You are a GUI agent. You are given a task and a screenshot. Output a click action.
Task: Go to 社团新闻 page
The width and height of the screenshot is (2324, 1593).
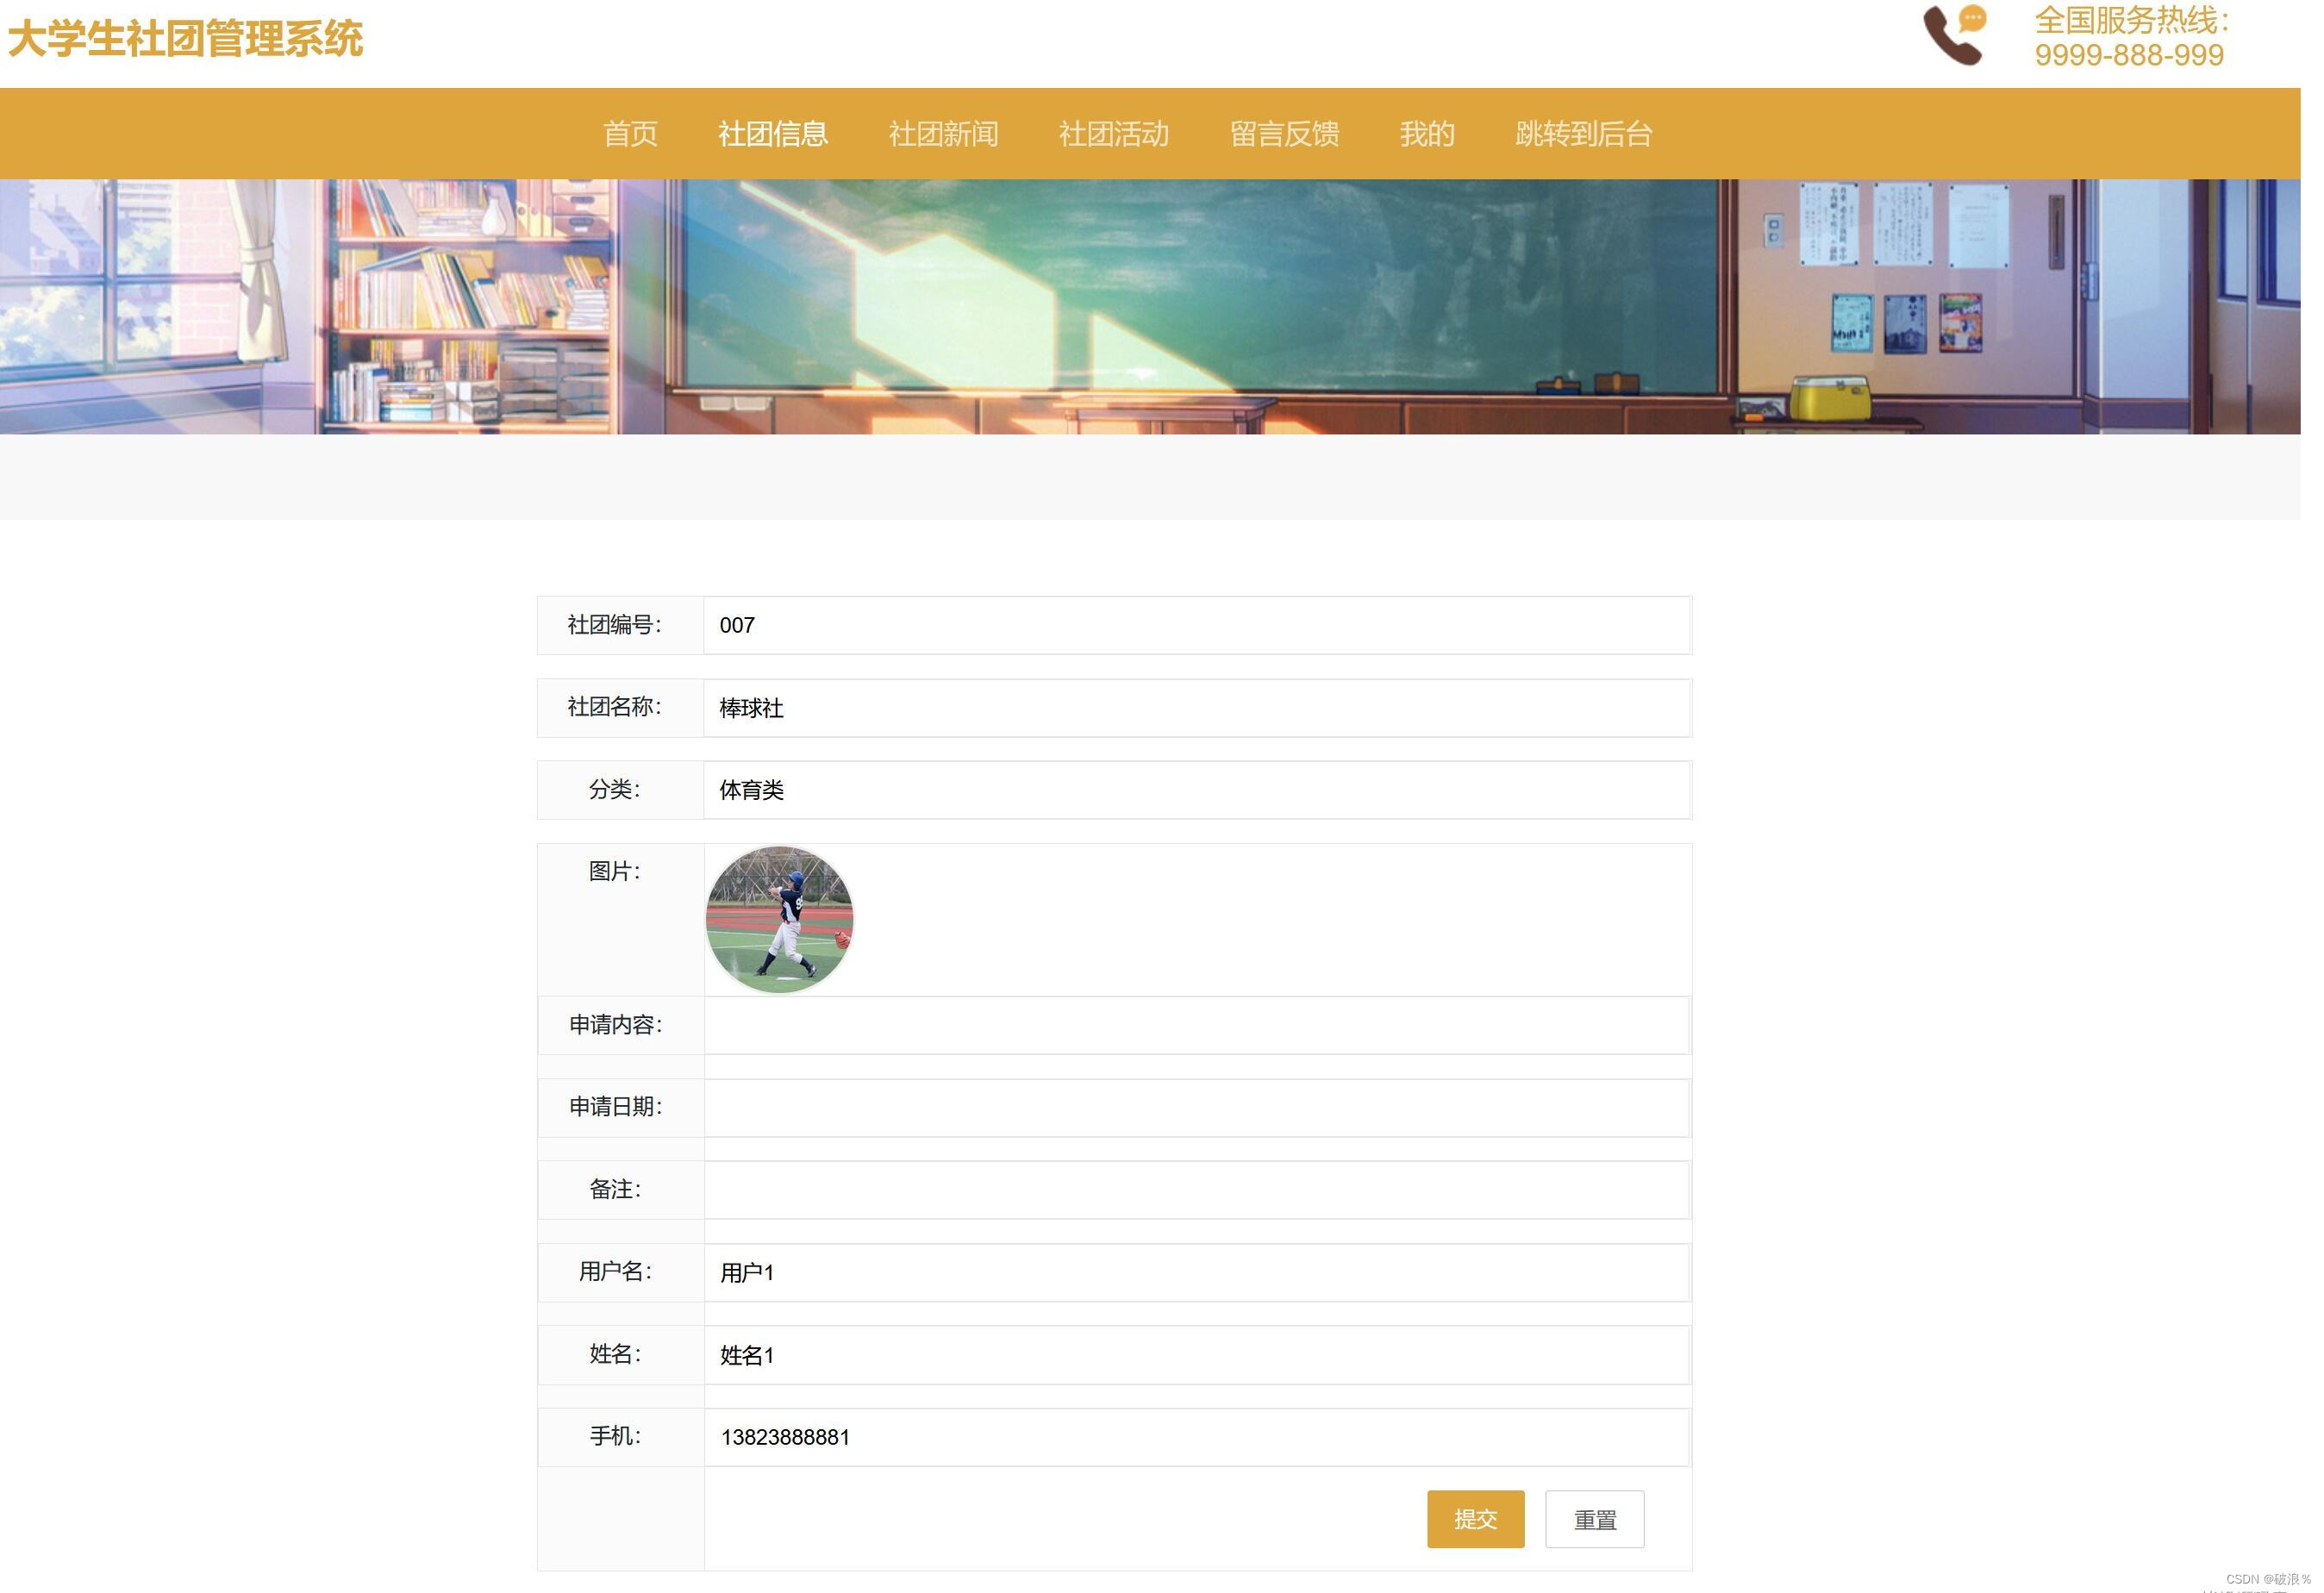click(x=942, y=134)
